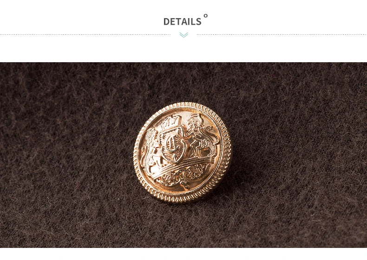Screen dimensions: 367x260
Task: Select the left lion figure on button
Action: click(151, 150)
